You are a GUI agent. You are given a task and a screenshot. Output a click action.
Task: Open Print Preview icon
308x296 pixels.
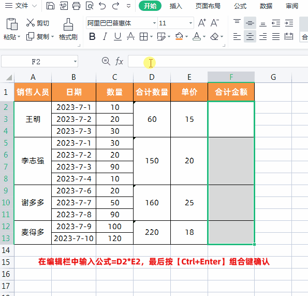tap(90, 6)
